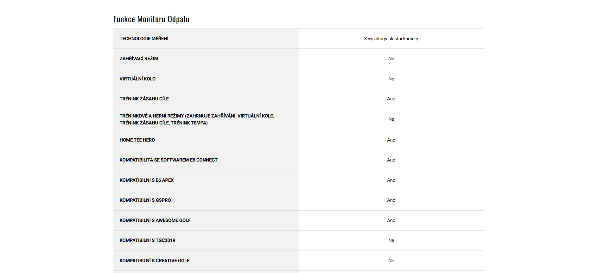Select the 'Technologie měření' row label

tap(144, 39)
